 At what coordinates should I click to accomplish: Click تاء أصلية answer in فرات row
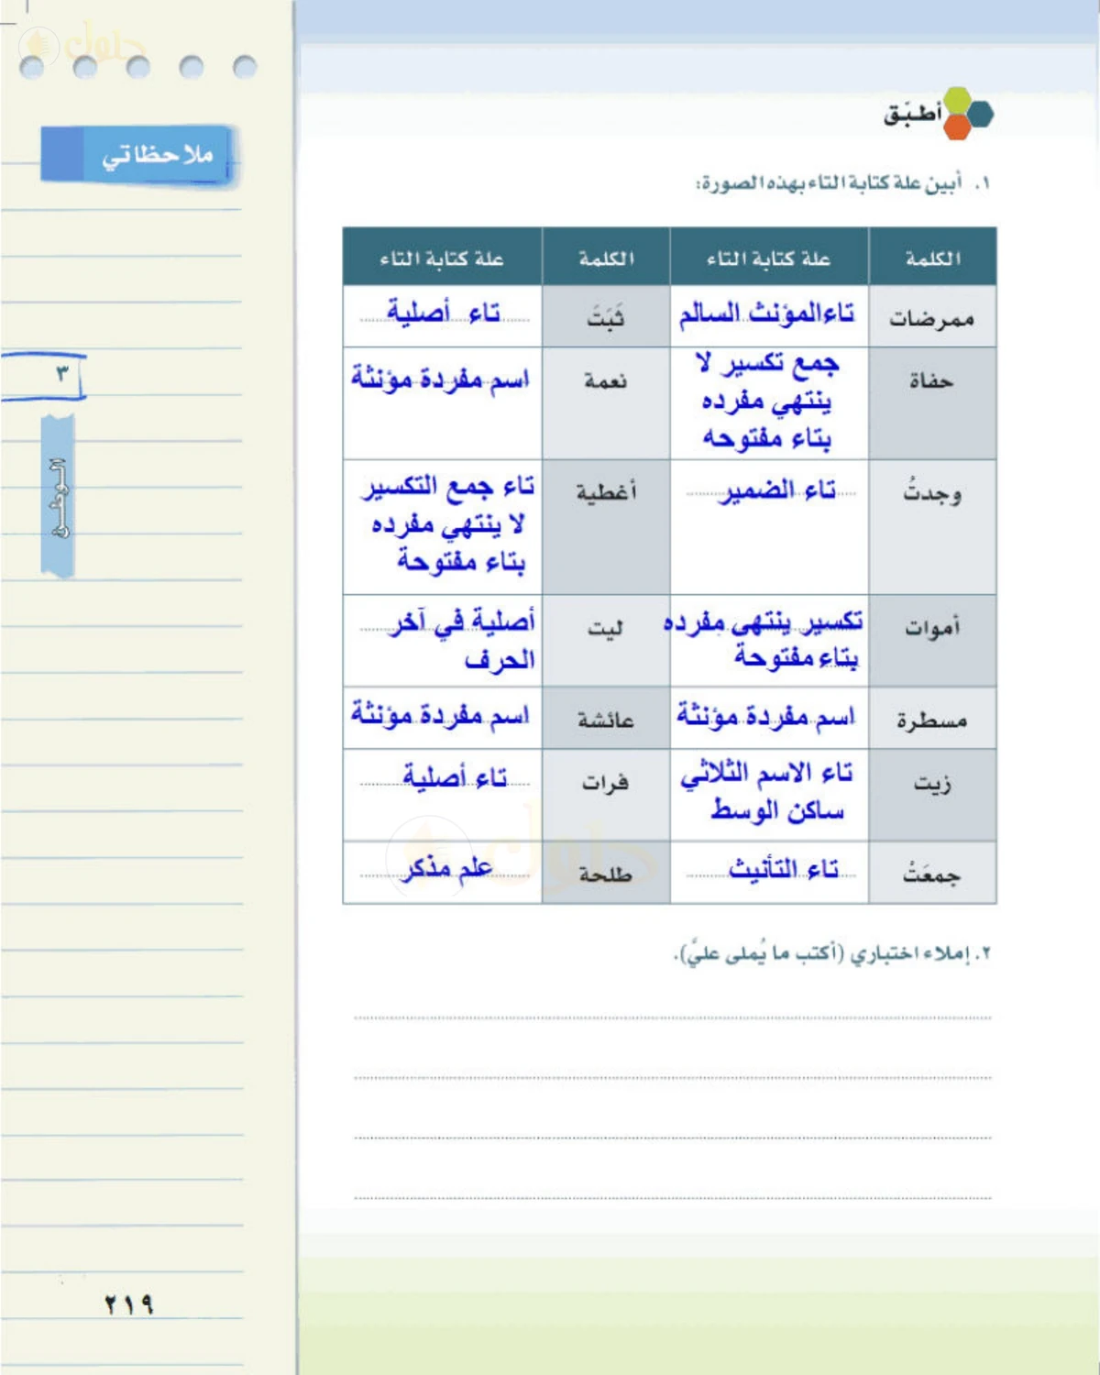click(455, 777)
